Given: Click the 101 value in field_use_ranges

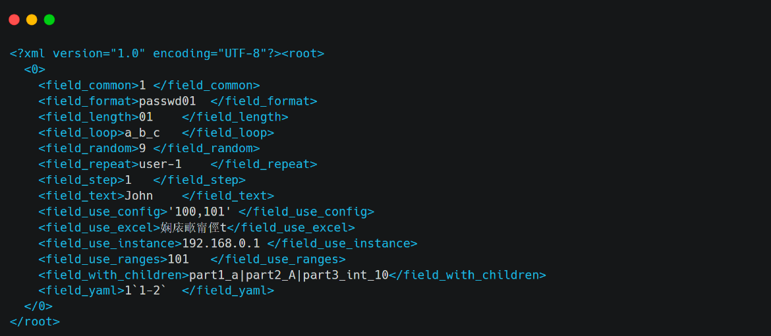Looking at the screenshot, I should pos(178,259).
